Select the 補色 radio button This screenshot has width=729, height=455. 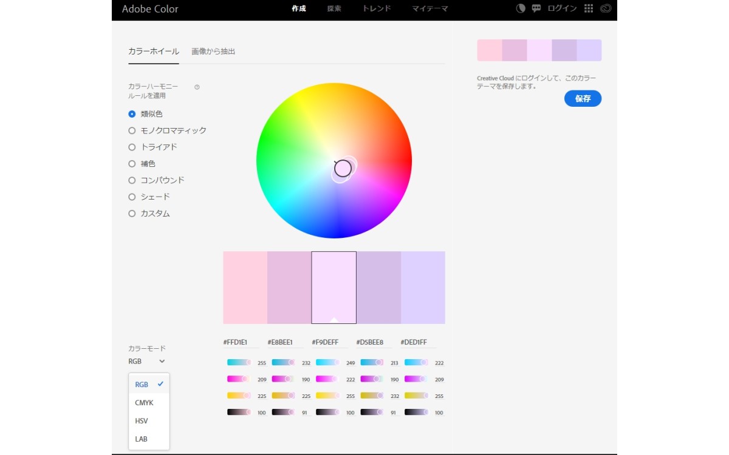(132, 164)
